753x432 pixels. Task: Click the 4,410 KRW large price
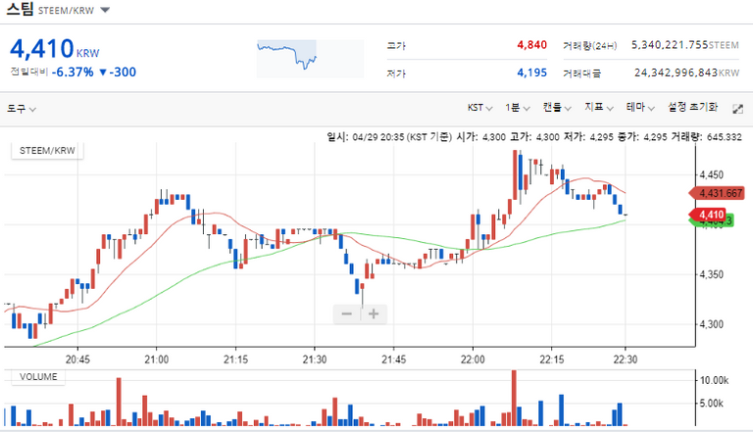pos(54,48)
